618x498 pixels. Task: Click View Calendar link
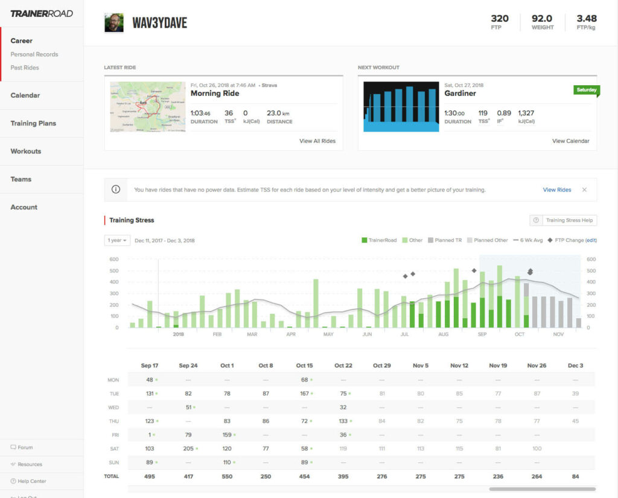click(570, 141)
